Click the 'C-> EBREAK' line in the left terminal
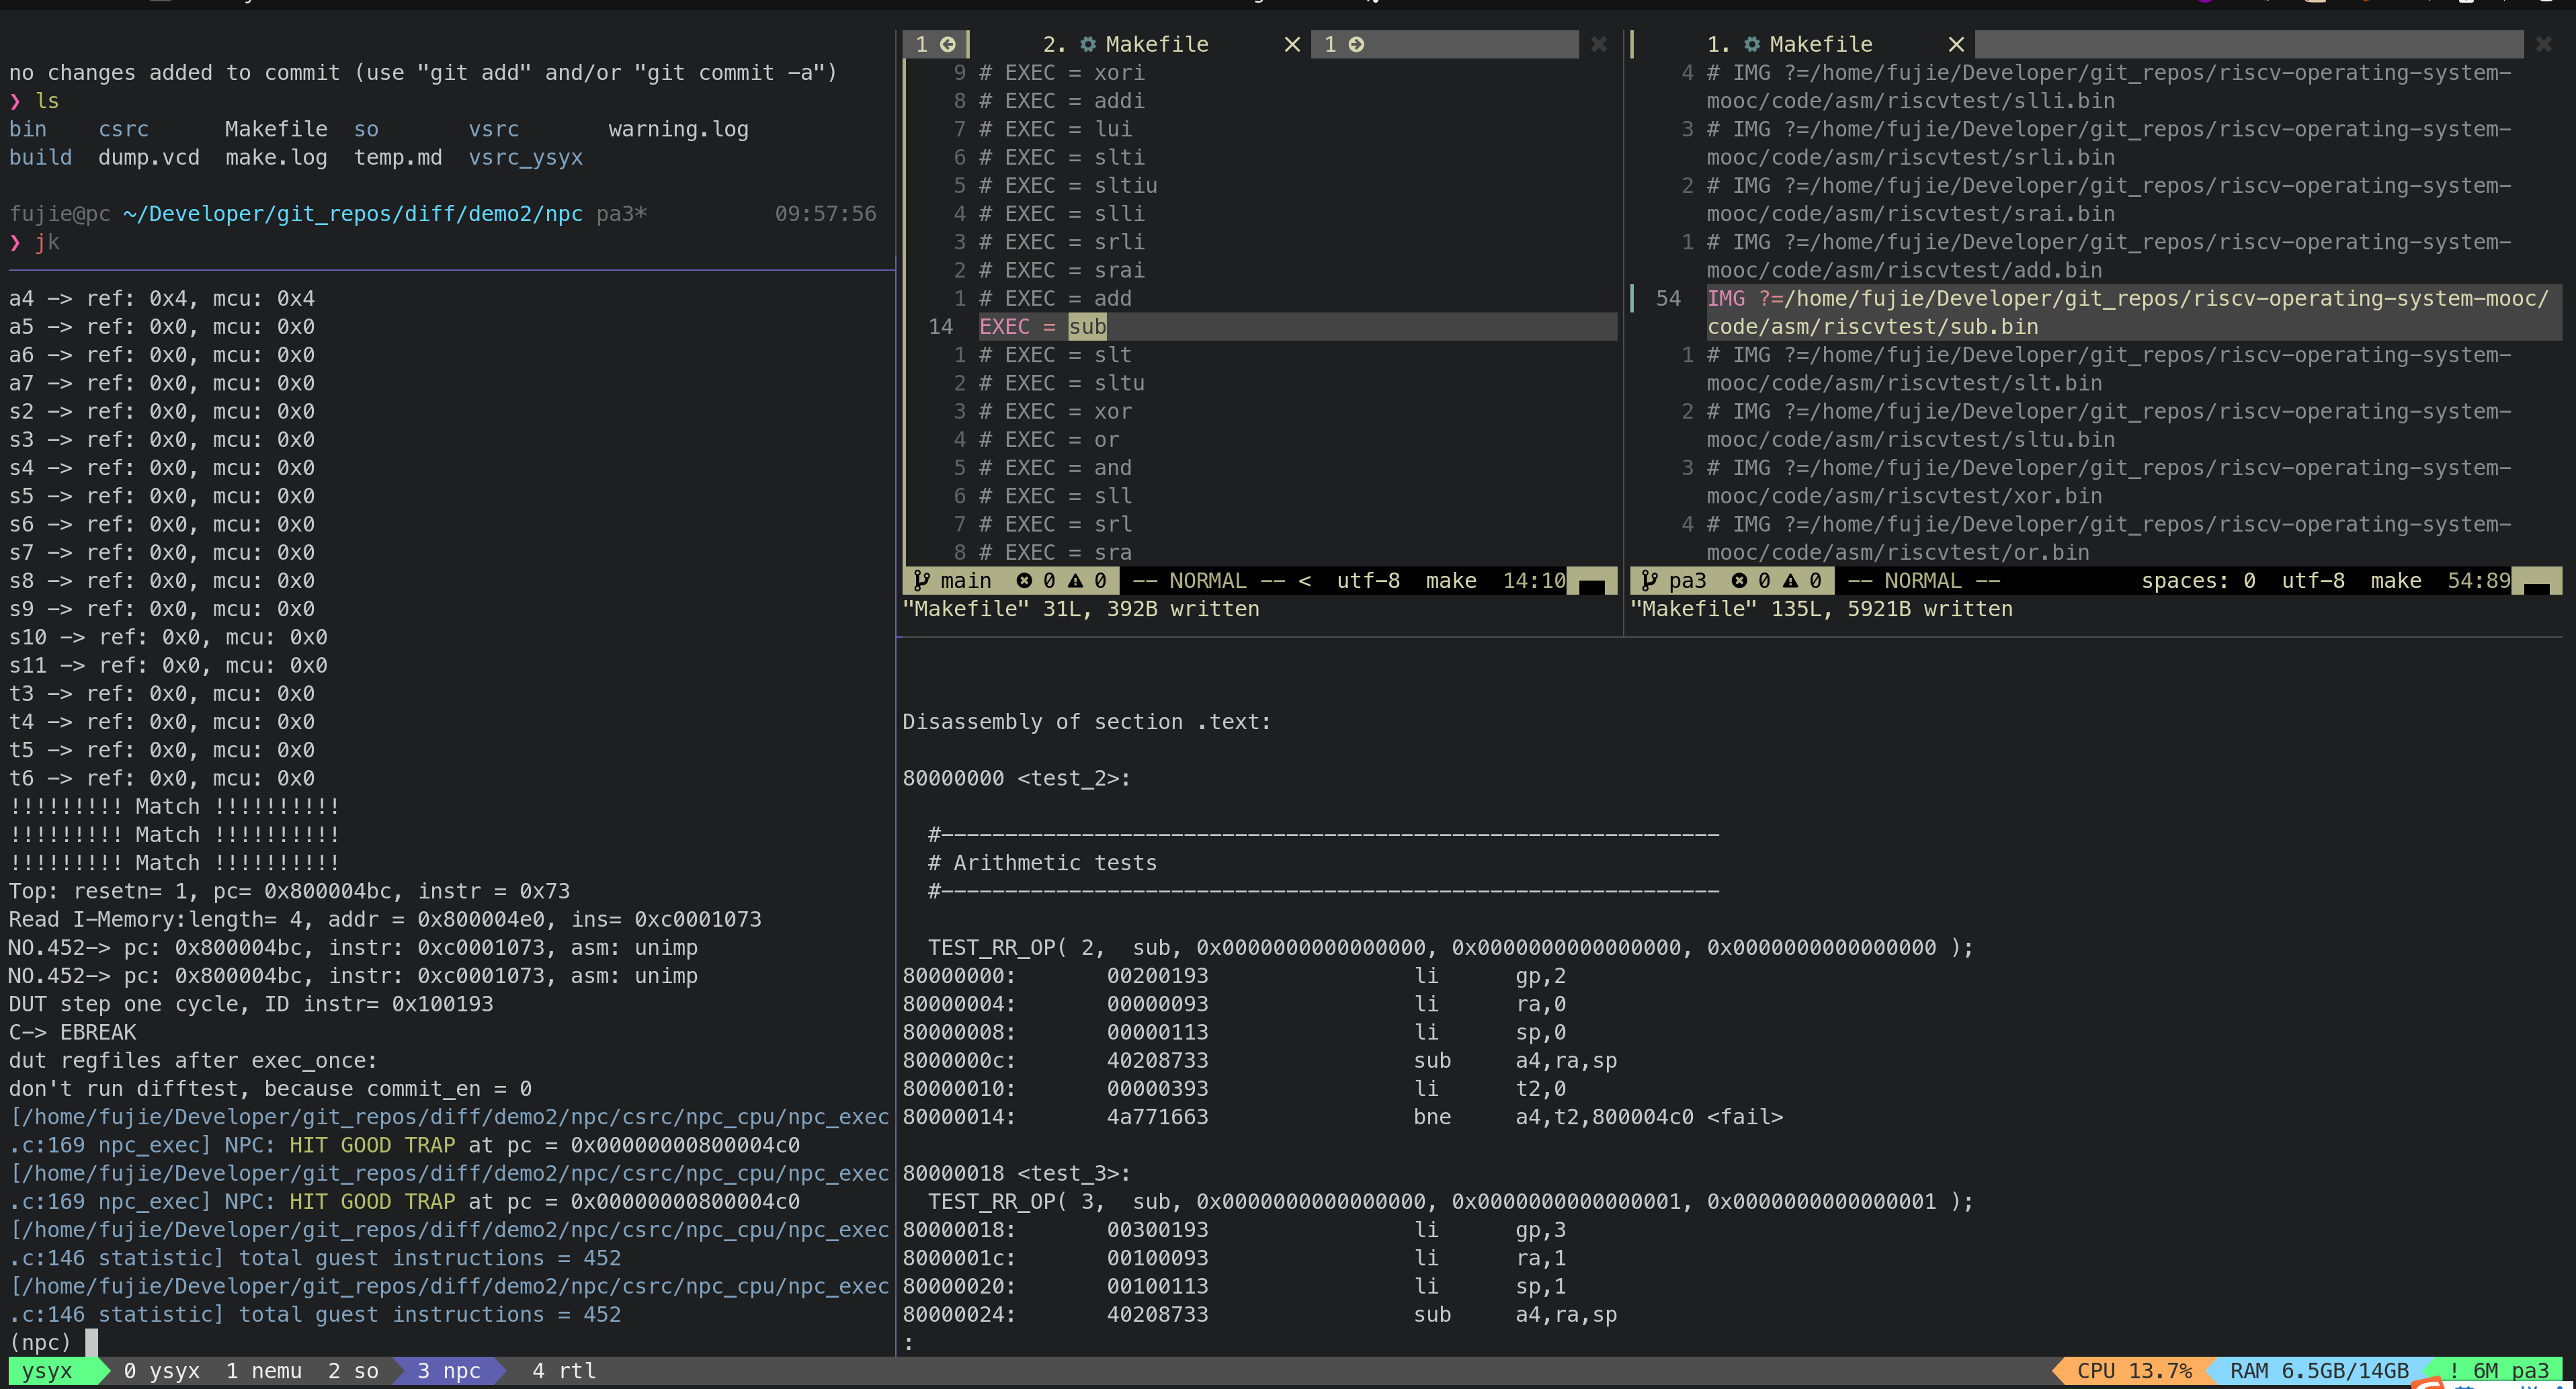The height and width of the screenshot is (1389, 2576). pos(73,1032)
